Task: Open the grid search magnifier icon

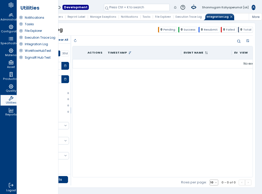Action: point(239,41)
